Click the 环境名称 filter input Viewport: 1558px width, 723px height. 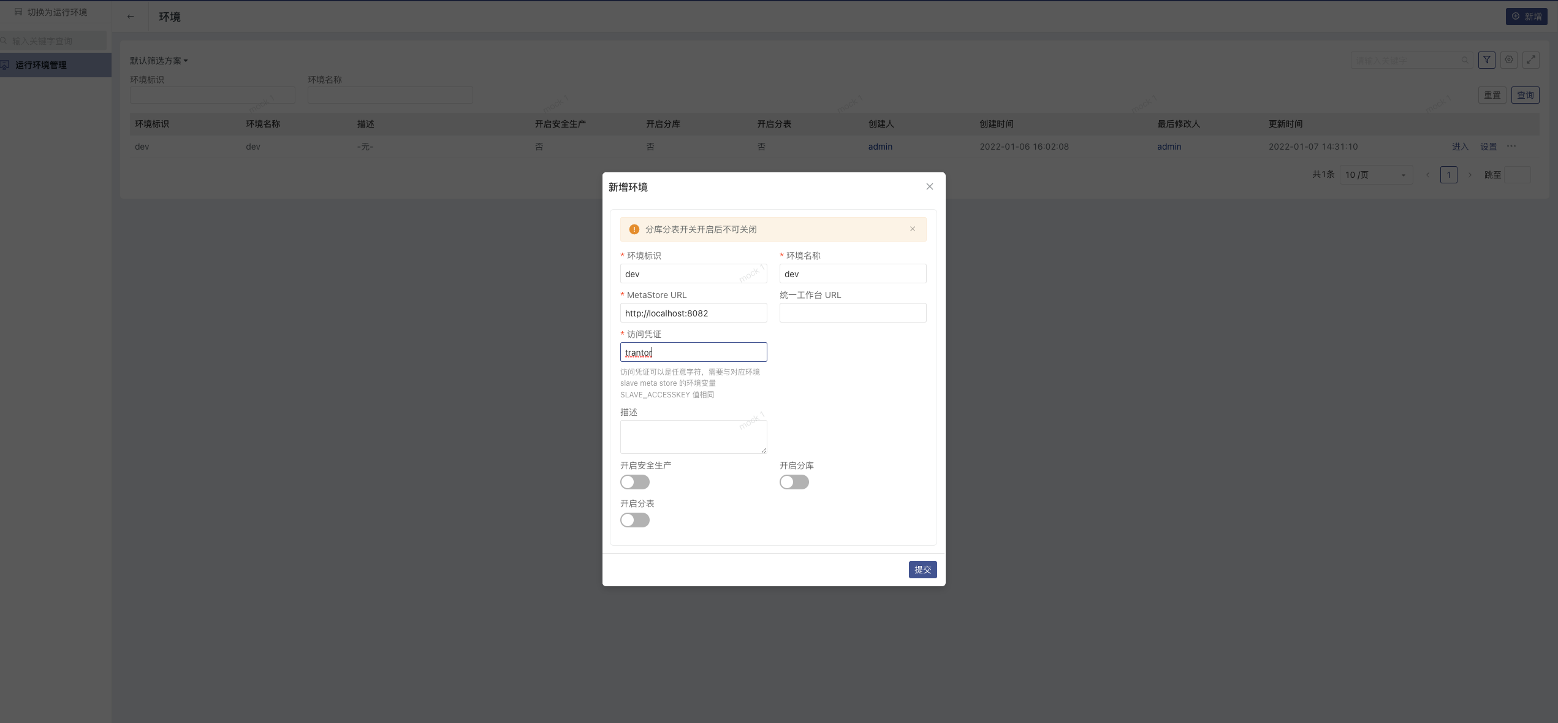click(x=390, y=95)
